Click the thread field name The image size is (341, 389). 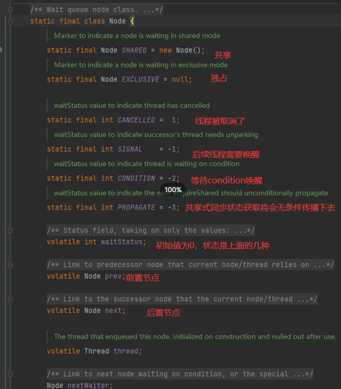point(126,351)
